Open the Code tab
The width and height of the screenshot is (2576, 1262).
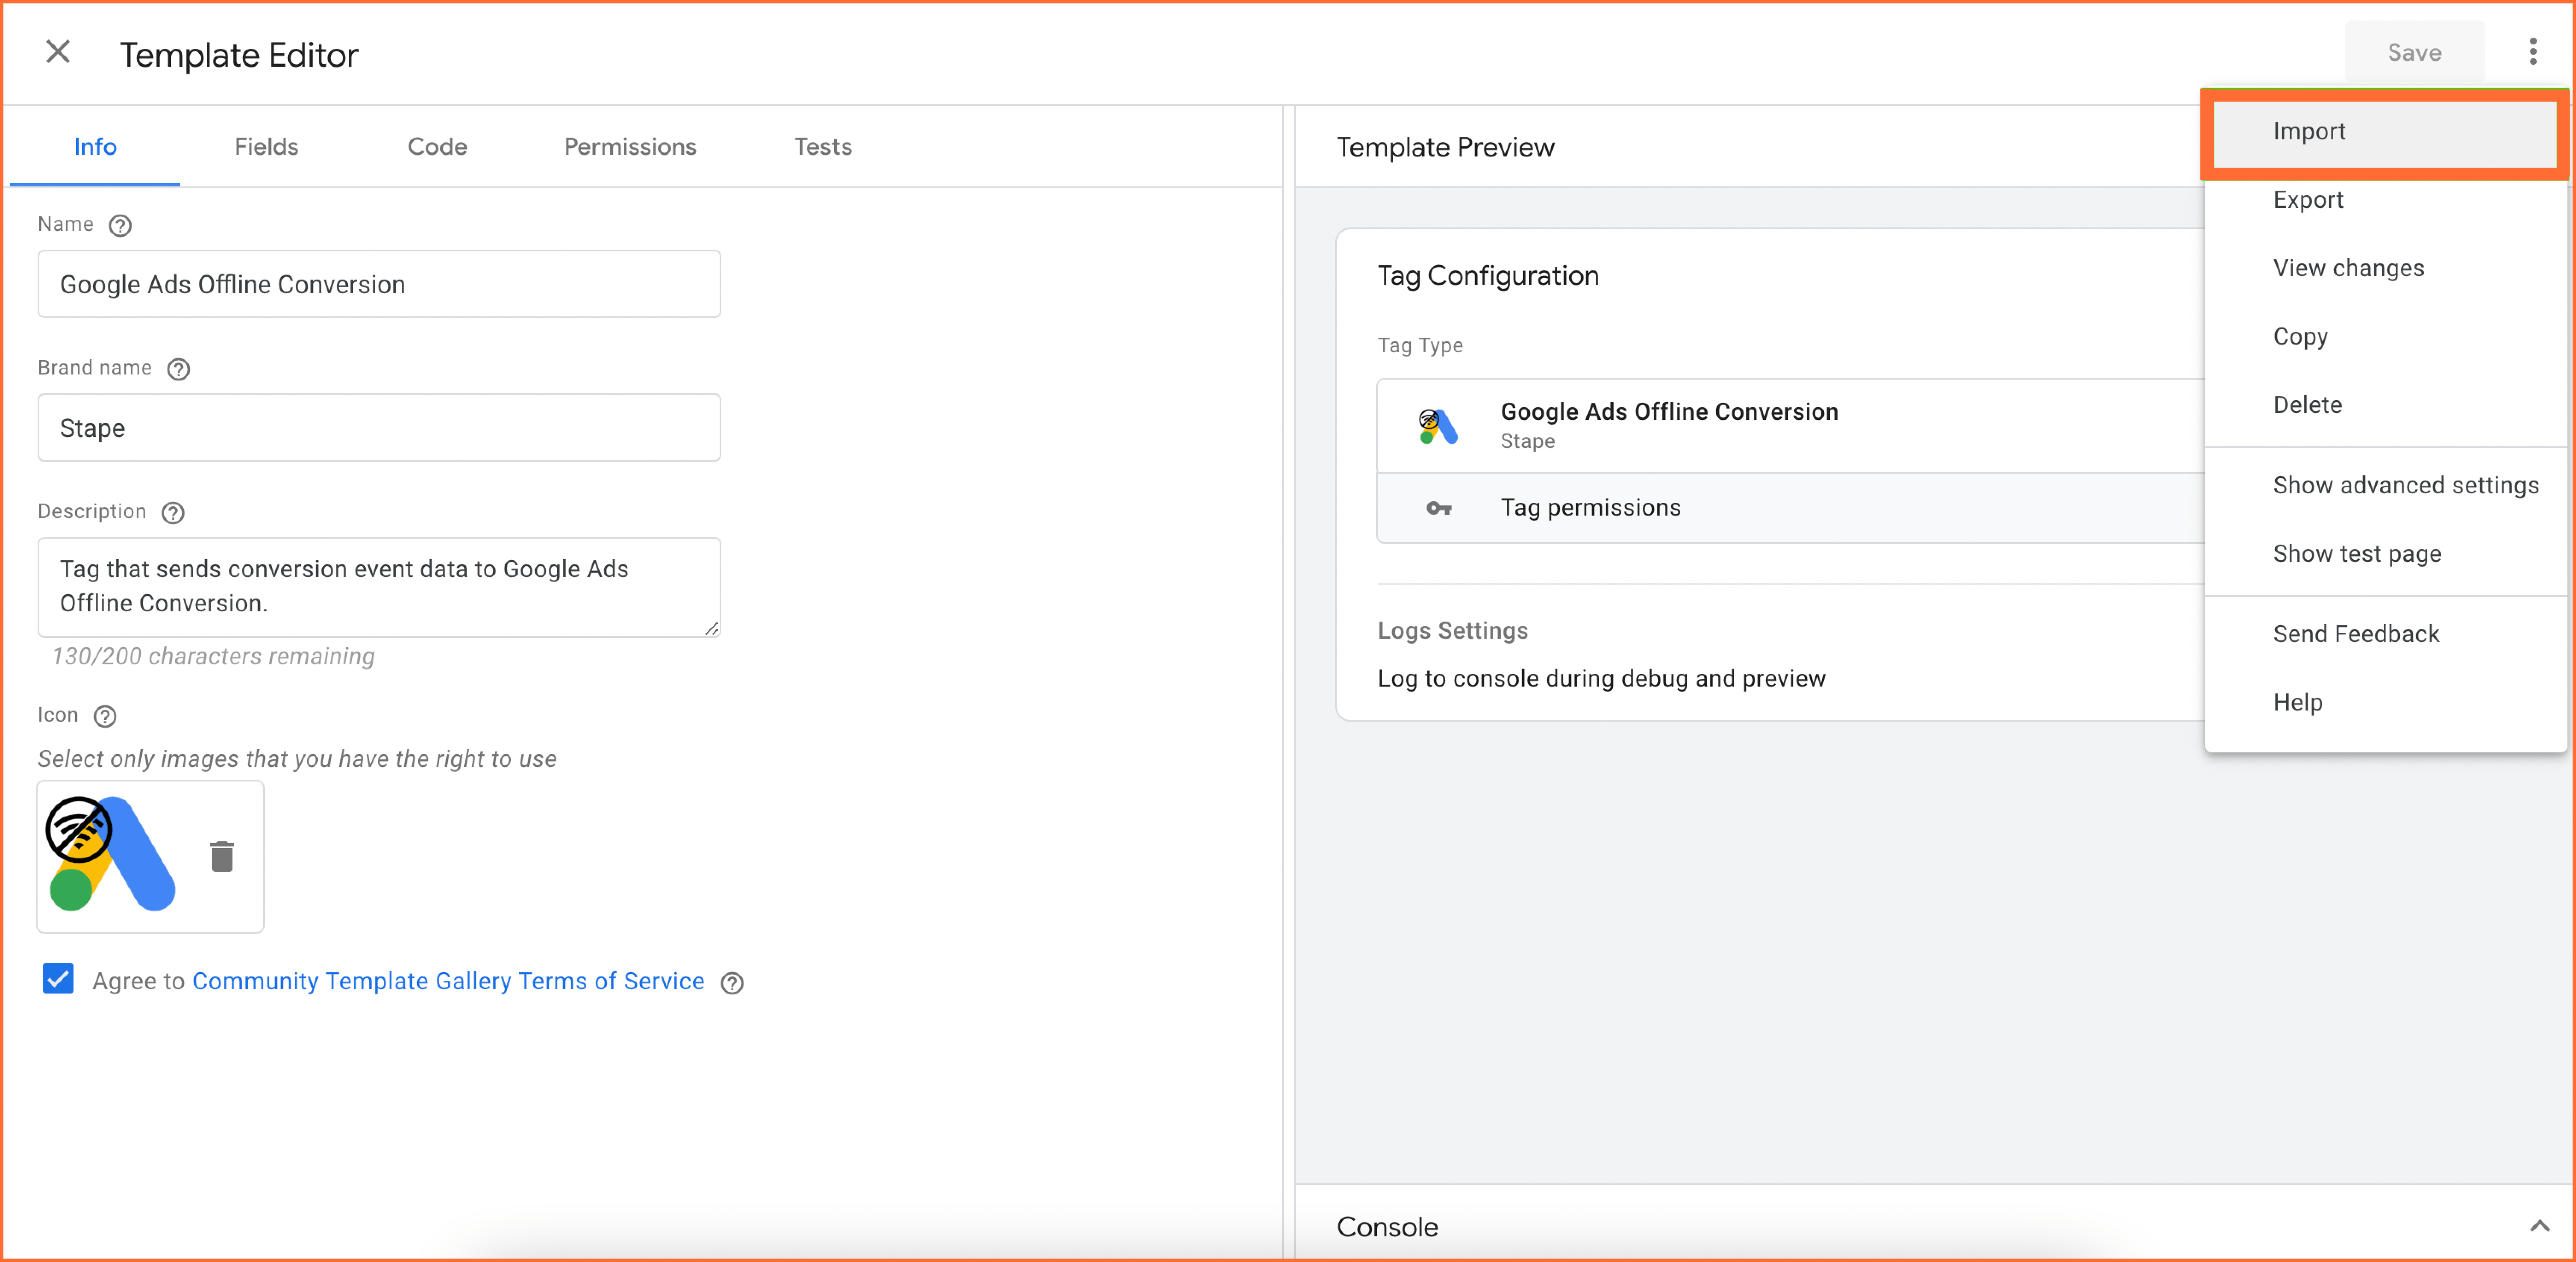[437, 147]
